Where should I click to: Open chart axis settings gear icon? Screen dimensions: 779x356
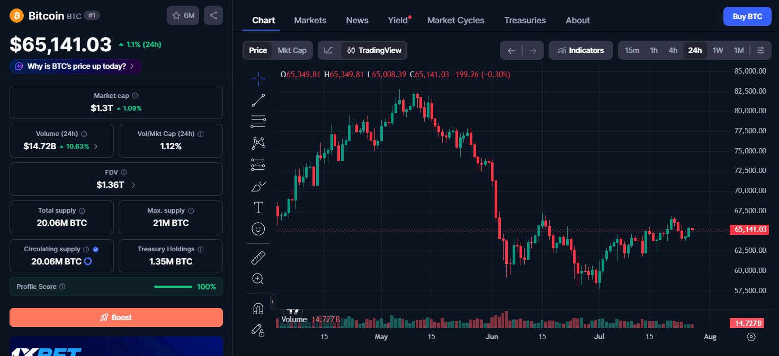pyautogui.click(x=751, y=337)
